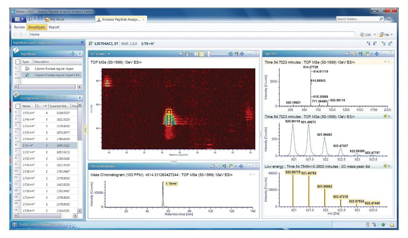
Task: Switch to the My Work tab
Action: pyautogui.click(x=57, y=19)
